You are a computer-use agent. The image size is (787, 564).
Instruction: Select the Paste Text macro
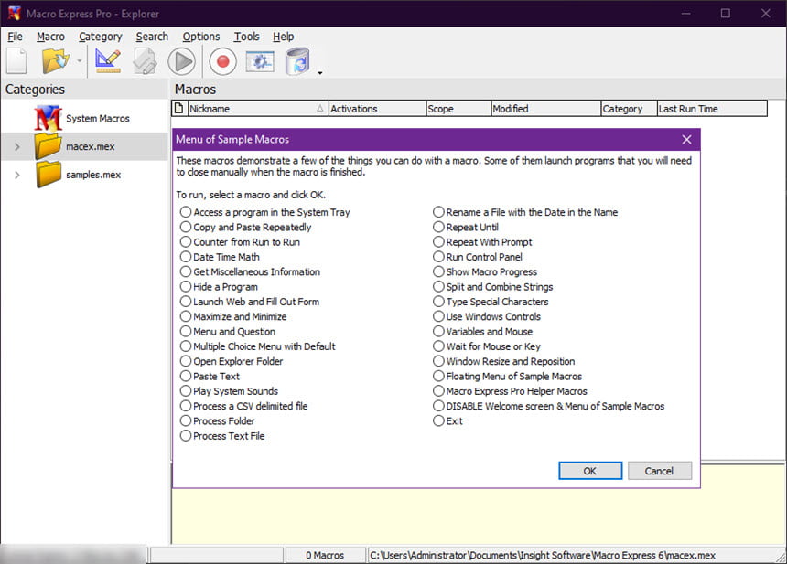click(x=210, y=376)
